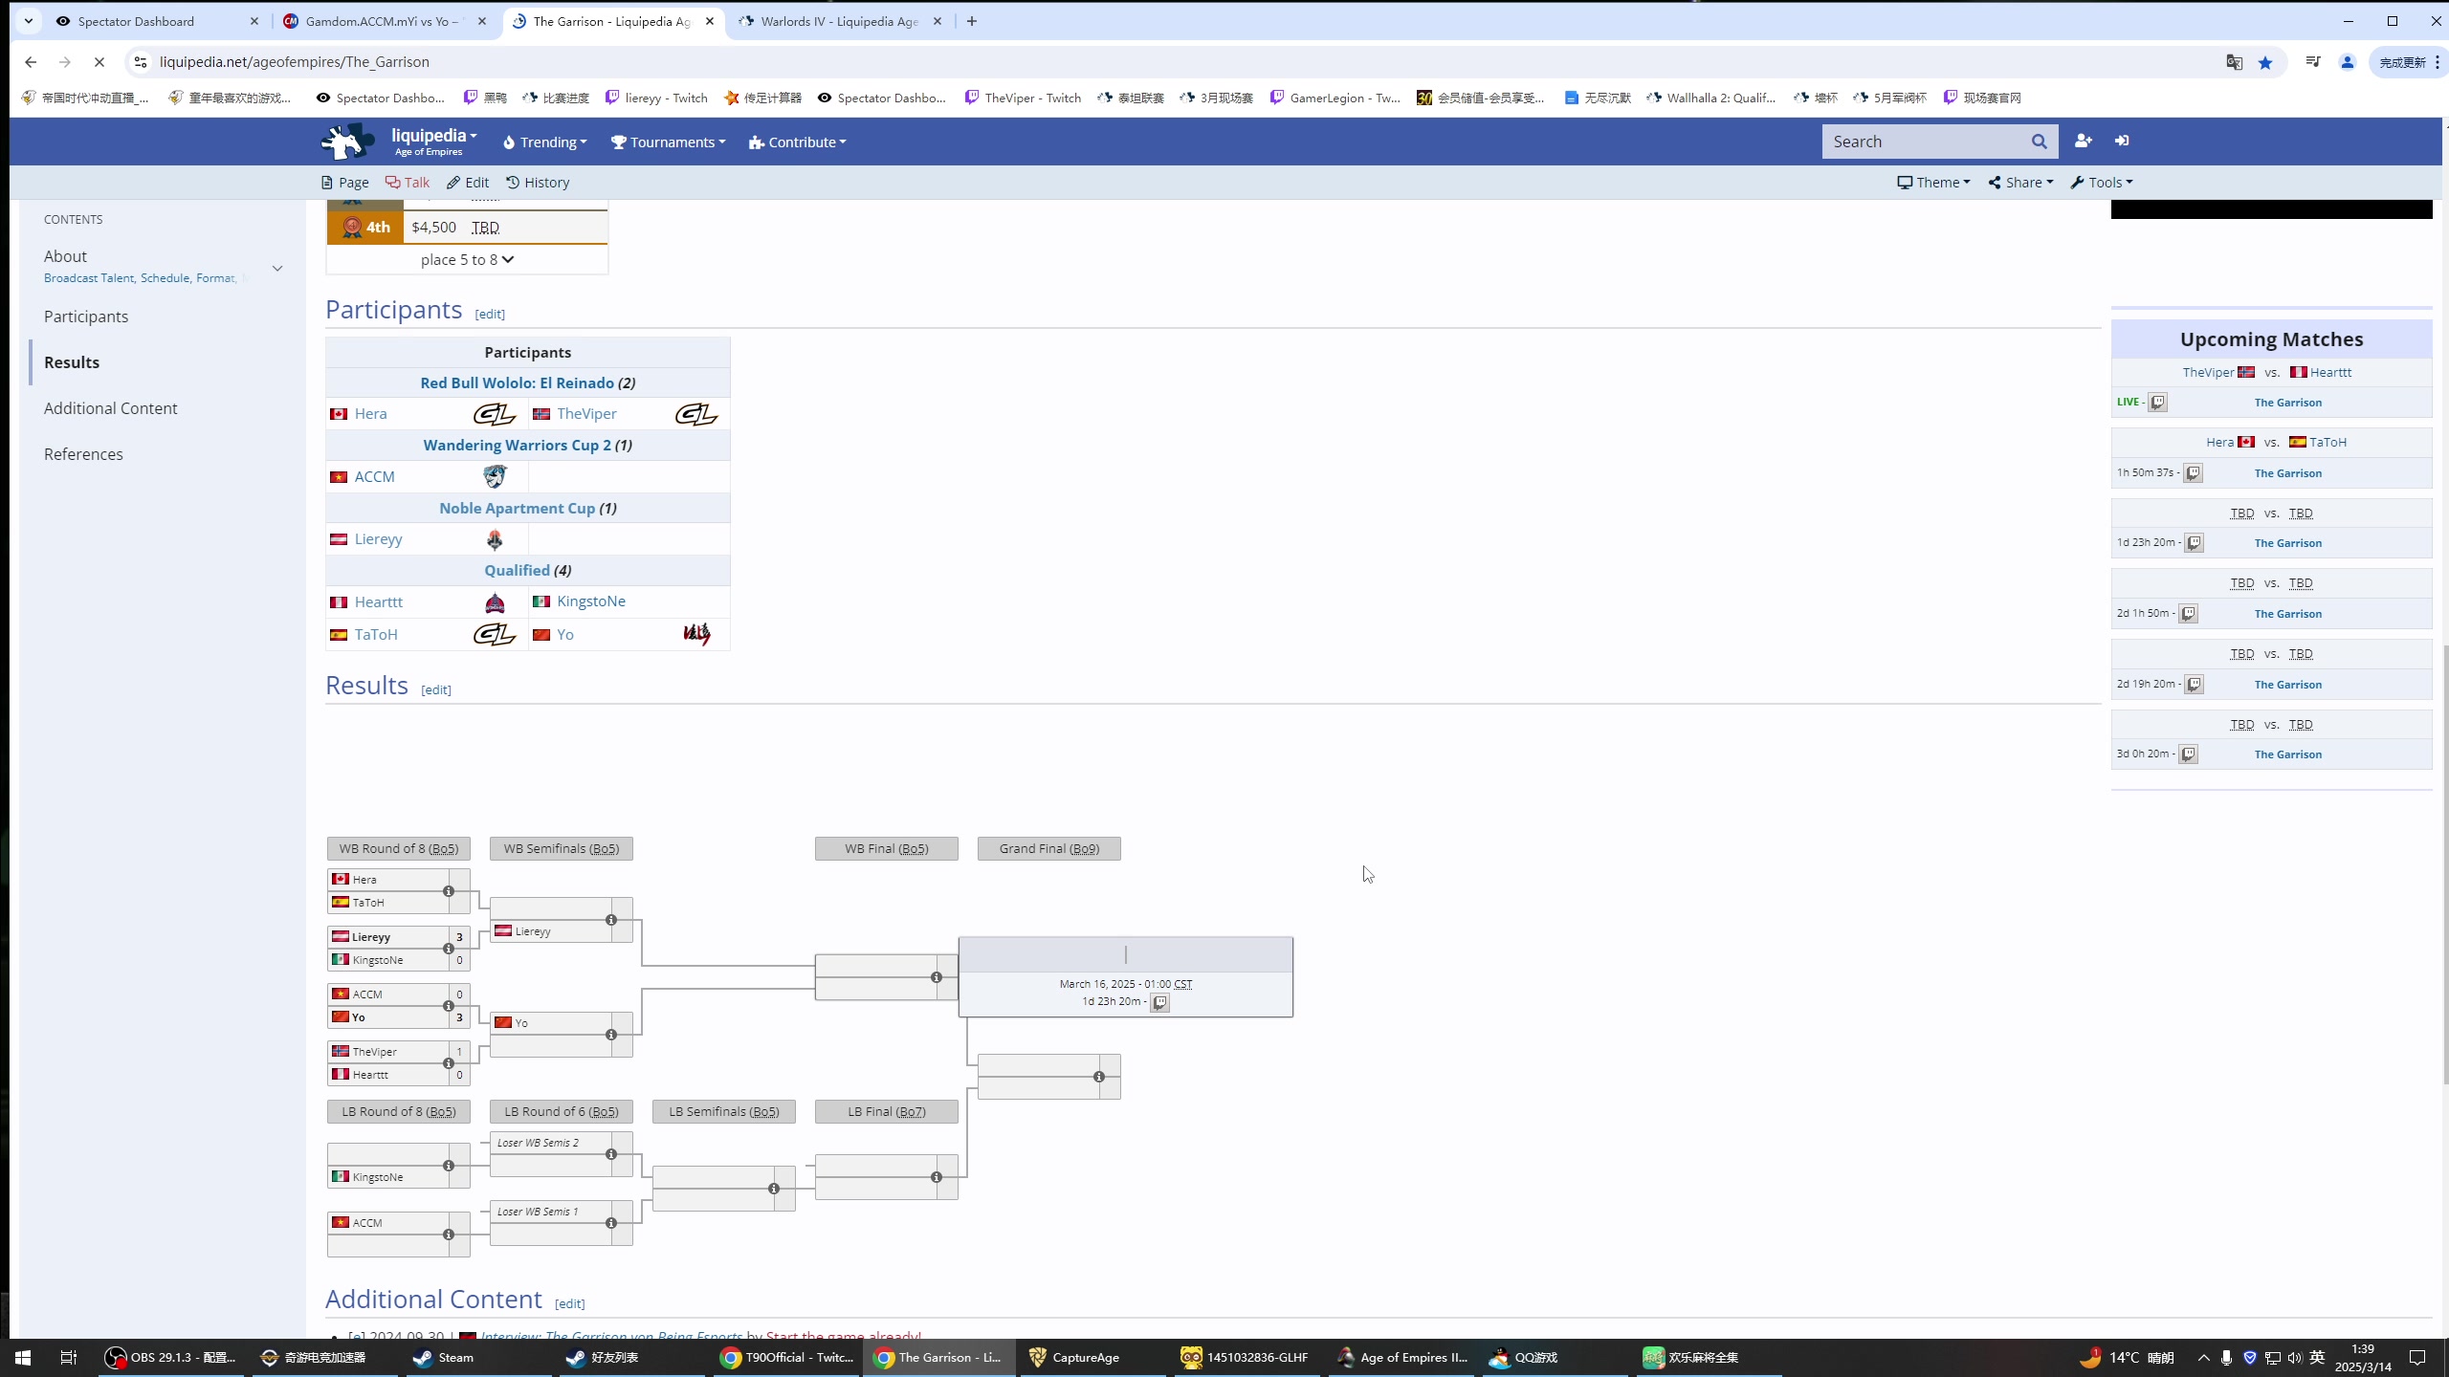Screen dimensions: 2449x1377
Task: Jump to Additional Content in contents
Action: point(110,408)
